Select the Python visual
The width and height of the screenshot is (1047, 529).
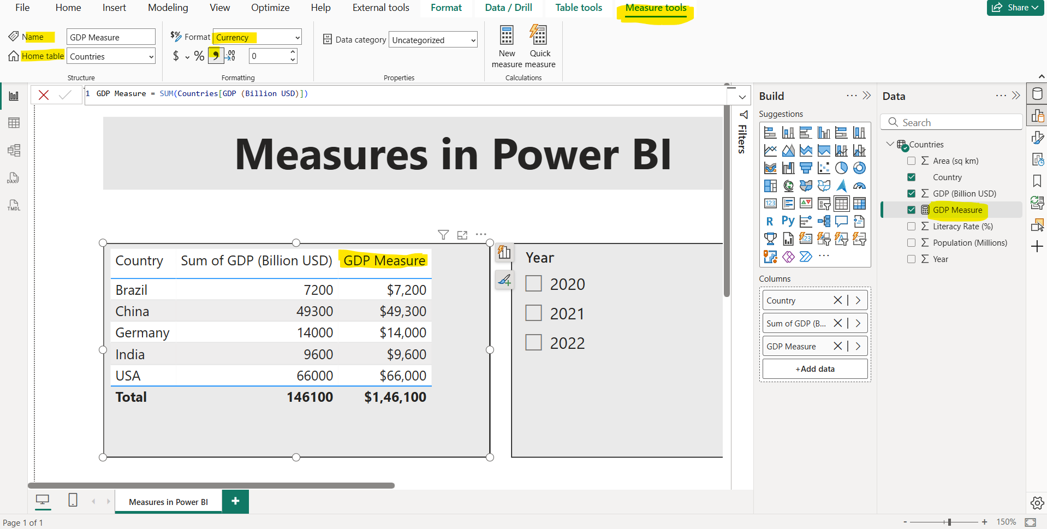[788, 221]
